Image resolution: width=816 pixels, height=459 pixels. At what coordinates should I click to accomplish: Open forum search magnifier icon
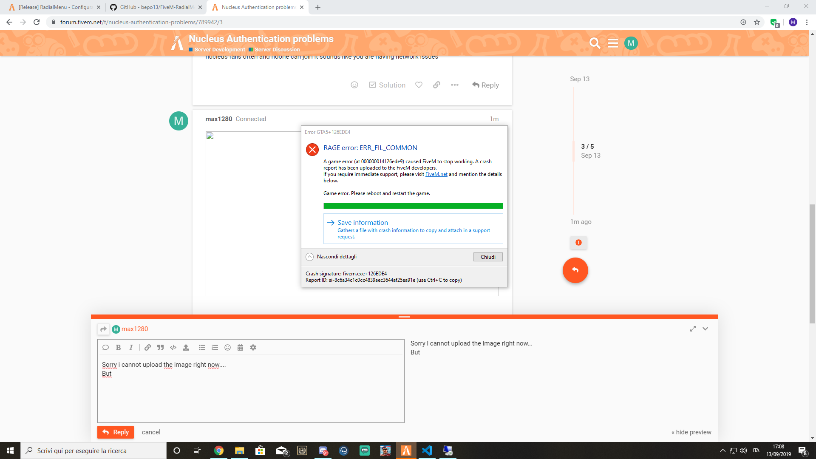click(x=595, y=43)
